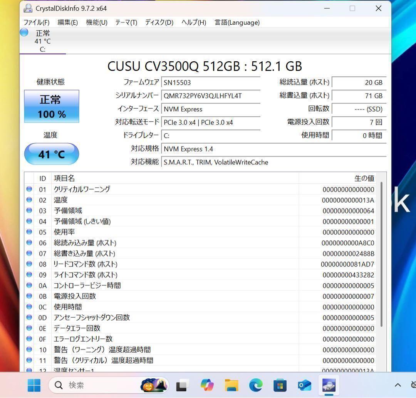Viewport: 416px width, 398px height.
Task: Click the weather widget on the taskbar
Action: coord(154,385)
